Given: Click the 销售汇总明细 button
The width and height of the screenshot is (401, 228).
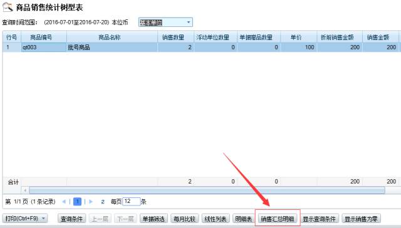Looking at the screenshot, I should (x=278, y=219).
